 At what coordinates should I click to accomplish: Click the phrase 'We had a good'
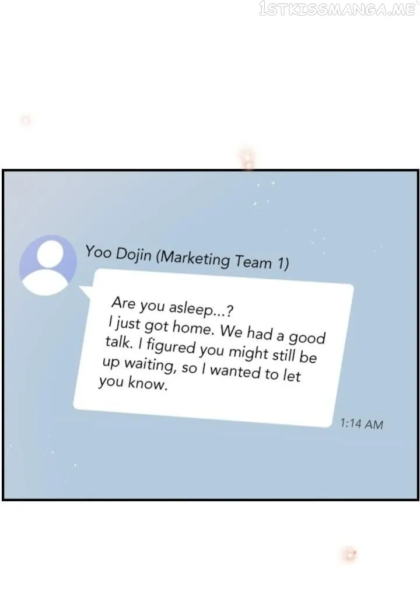pos(272,334)
